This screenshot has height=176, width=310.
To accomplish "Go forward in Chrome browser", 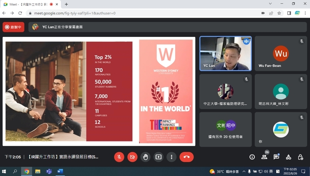I will (x=12, y=13).
